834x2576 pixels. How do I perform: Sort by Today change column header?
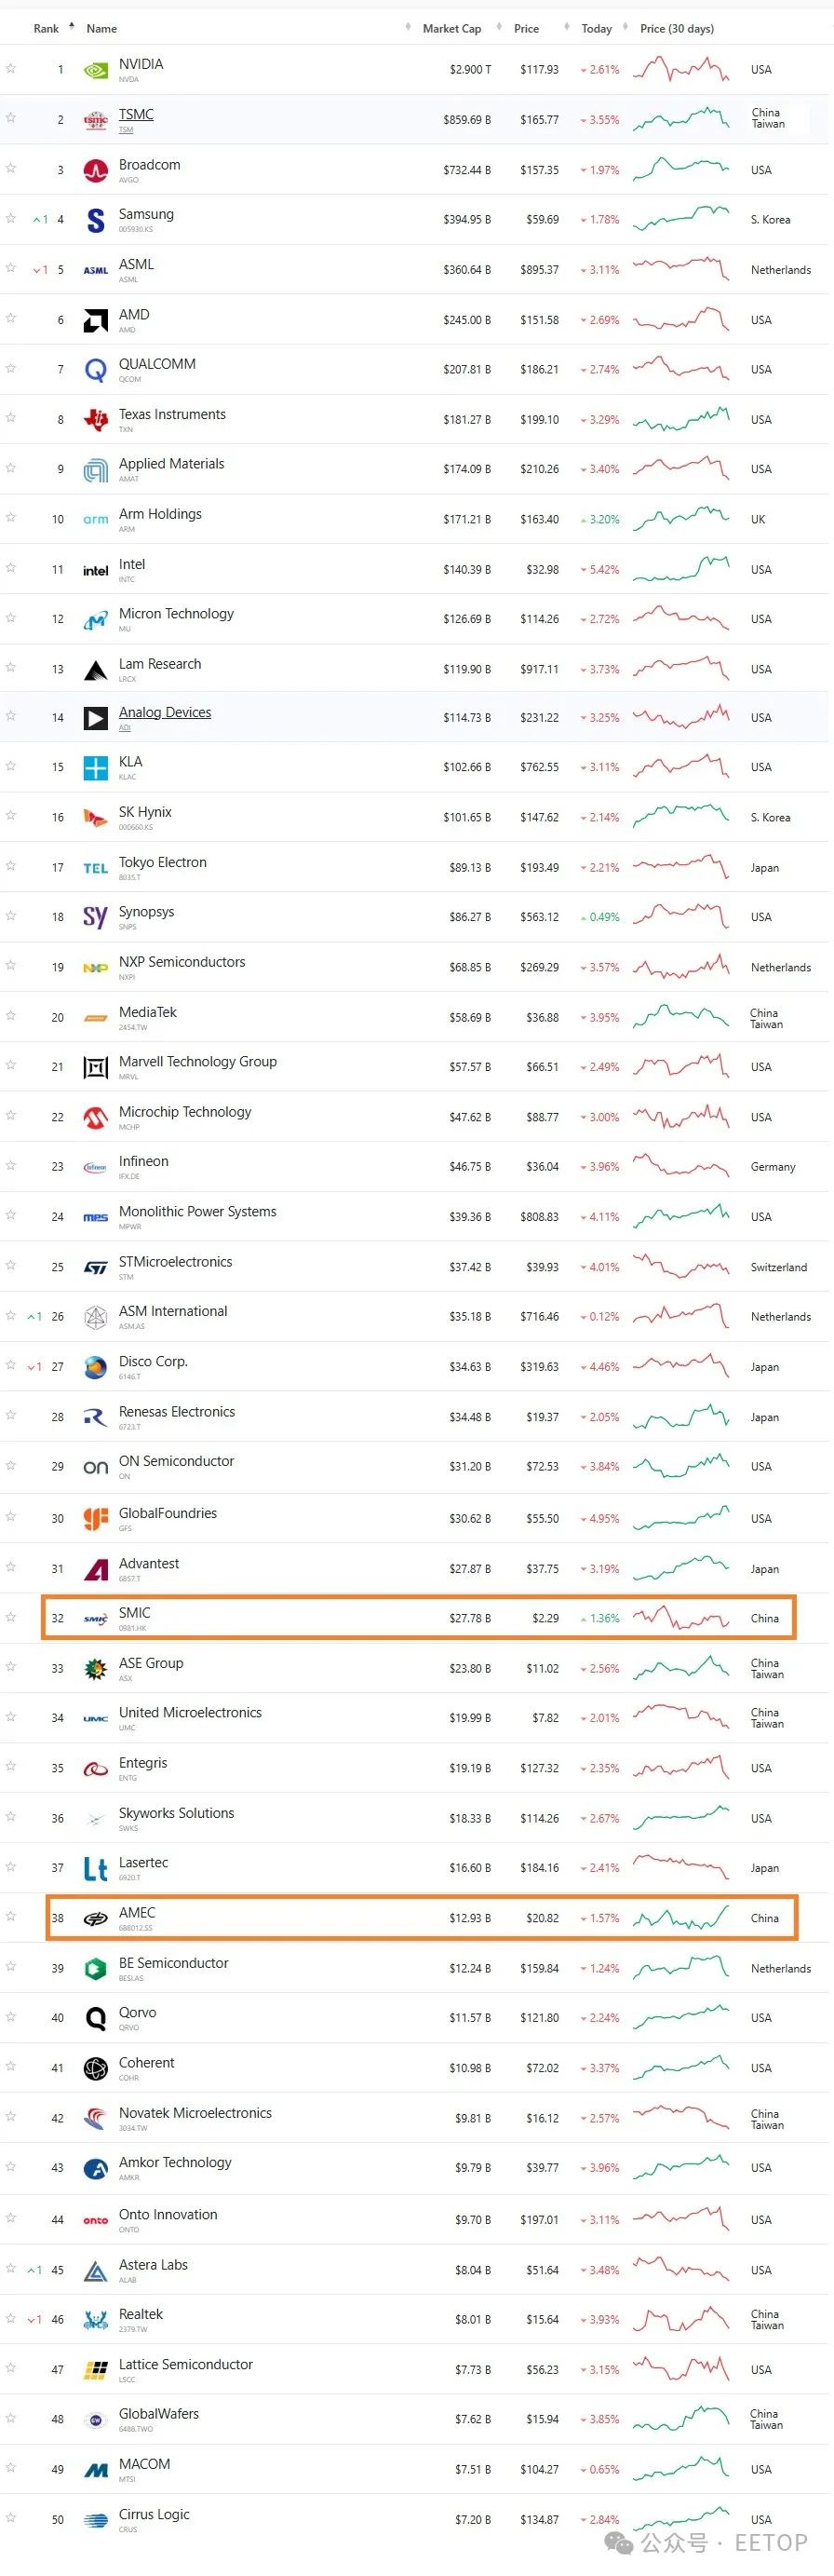[596, 29]
